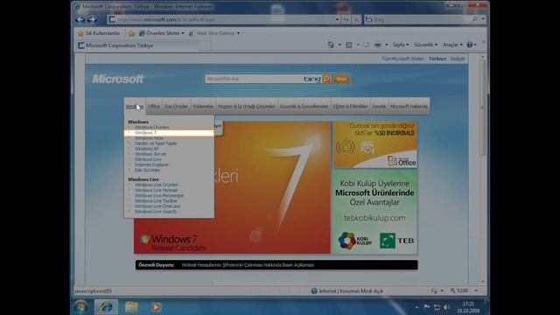Click the Add to Favorites Bar star icon
The height and width of the screenshot is (315, 560).
click(131, 33)
